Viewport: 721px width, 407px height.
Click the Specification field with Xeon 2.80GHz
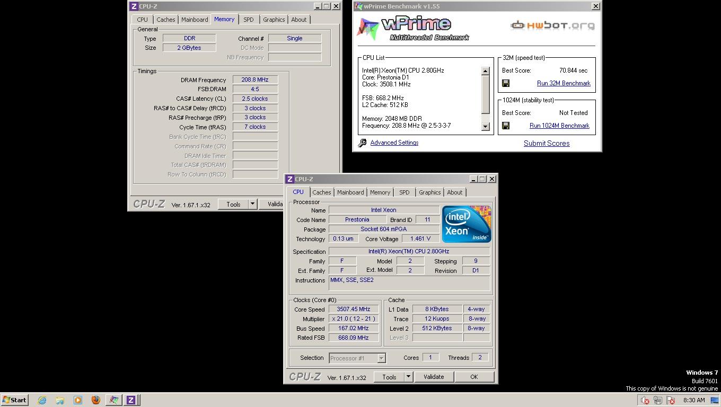(409, 251)
